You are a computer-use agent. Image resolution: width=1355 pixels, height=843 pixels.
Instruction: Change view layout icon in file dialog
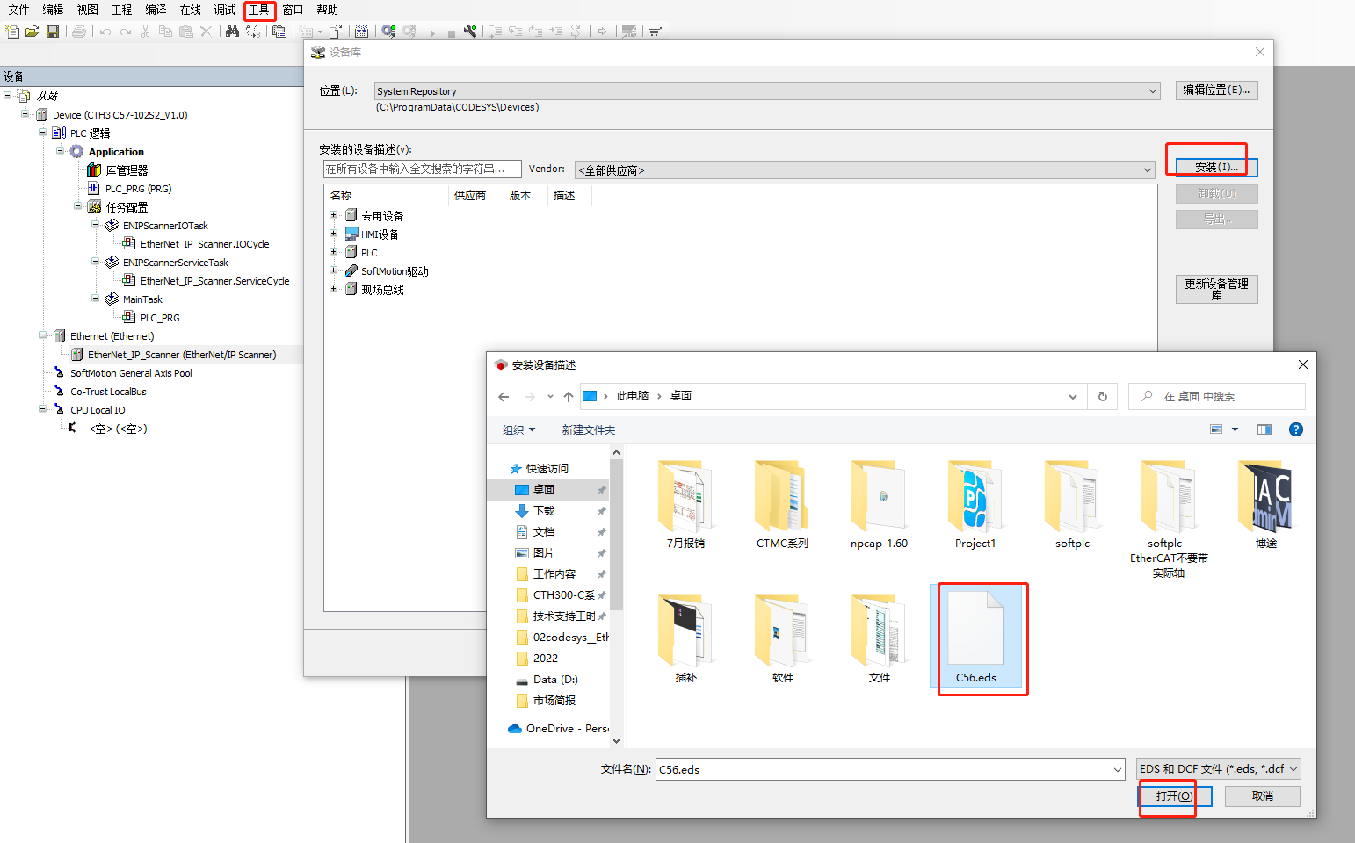(1216, 429)
